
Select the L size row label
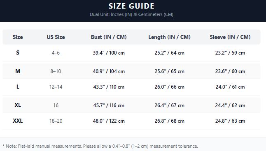click(18, 87)
